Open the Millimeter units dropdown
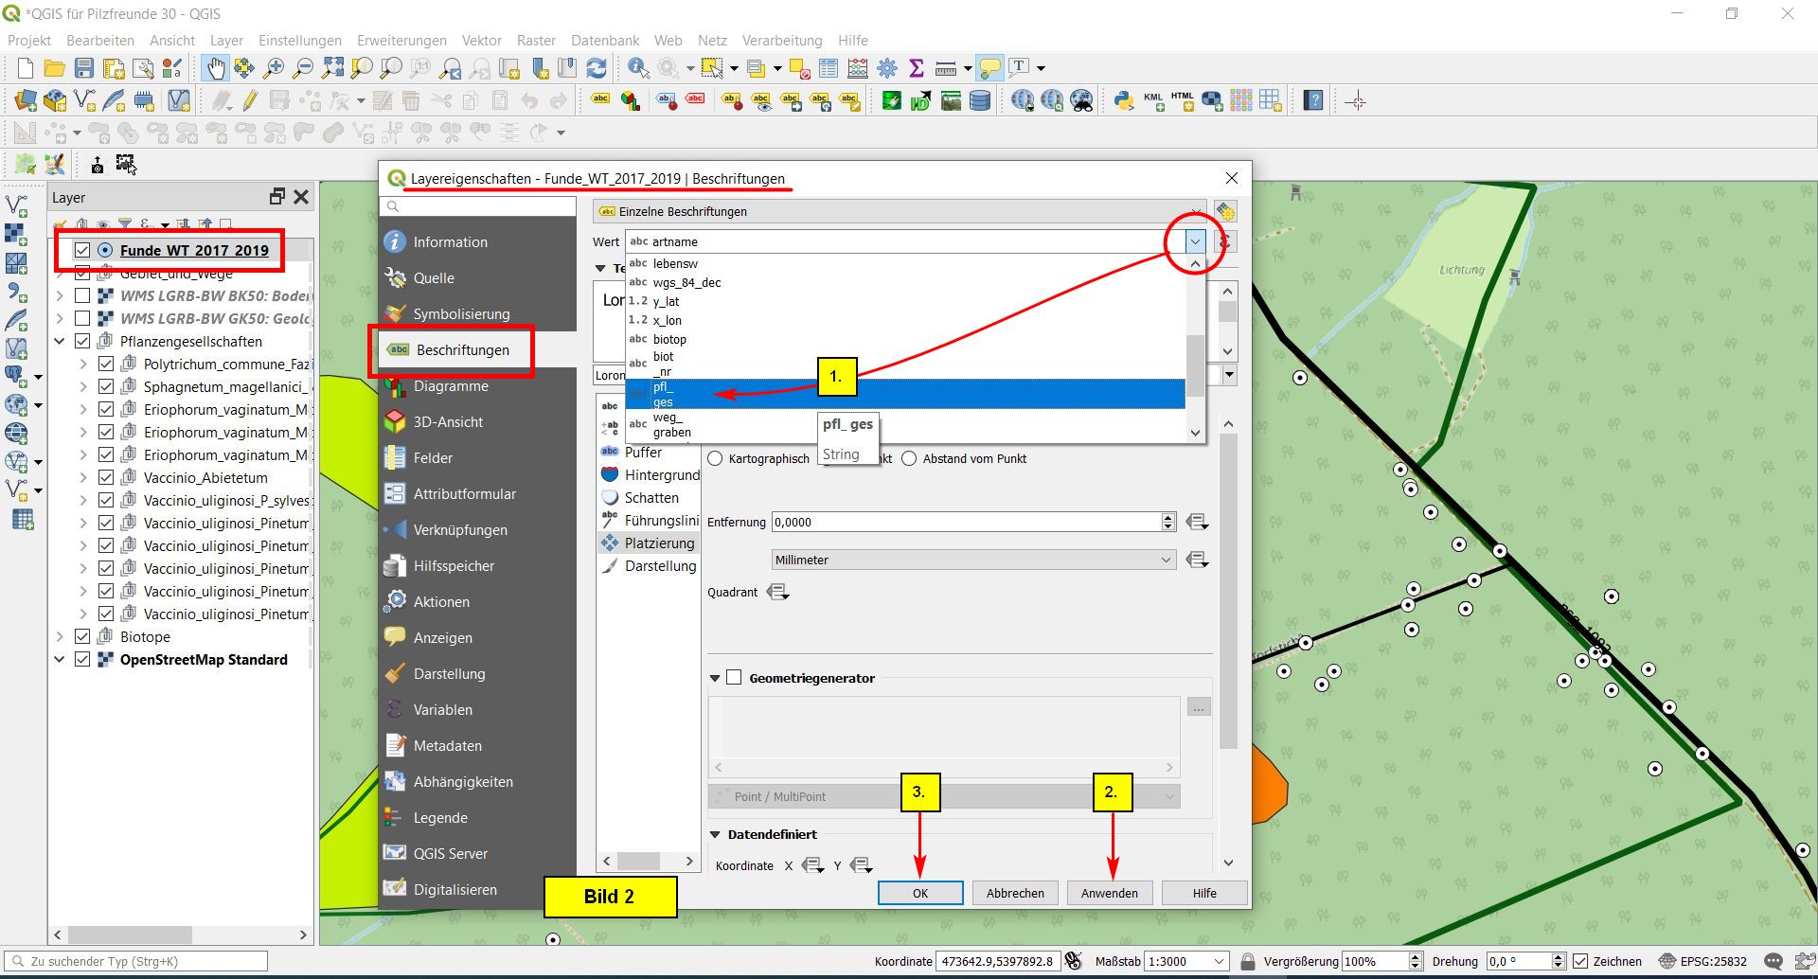 coord(973,560)
